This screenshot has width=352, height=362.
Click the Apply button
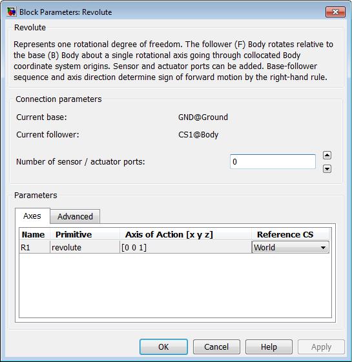point(321,347)
